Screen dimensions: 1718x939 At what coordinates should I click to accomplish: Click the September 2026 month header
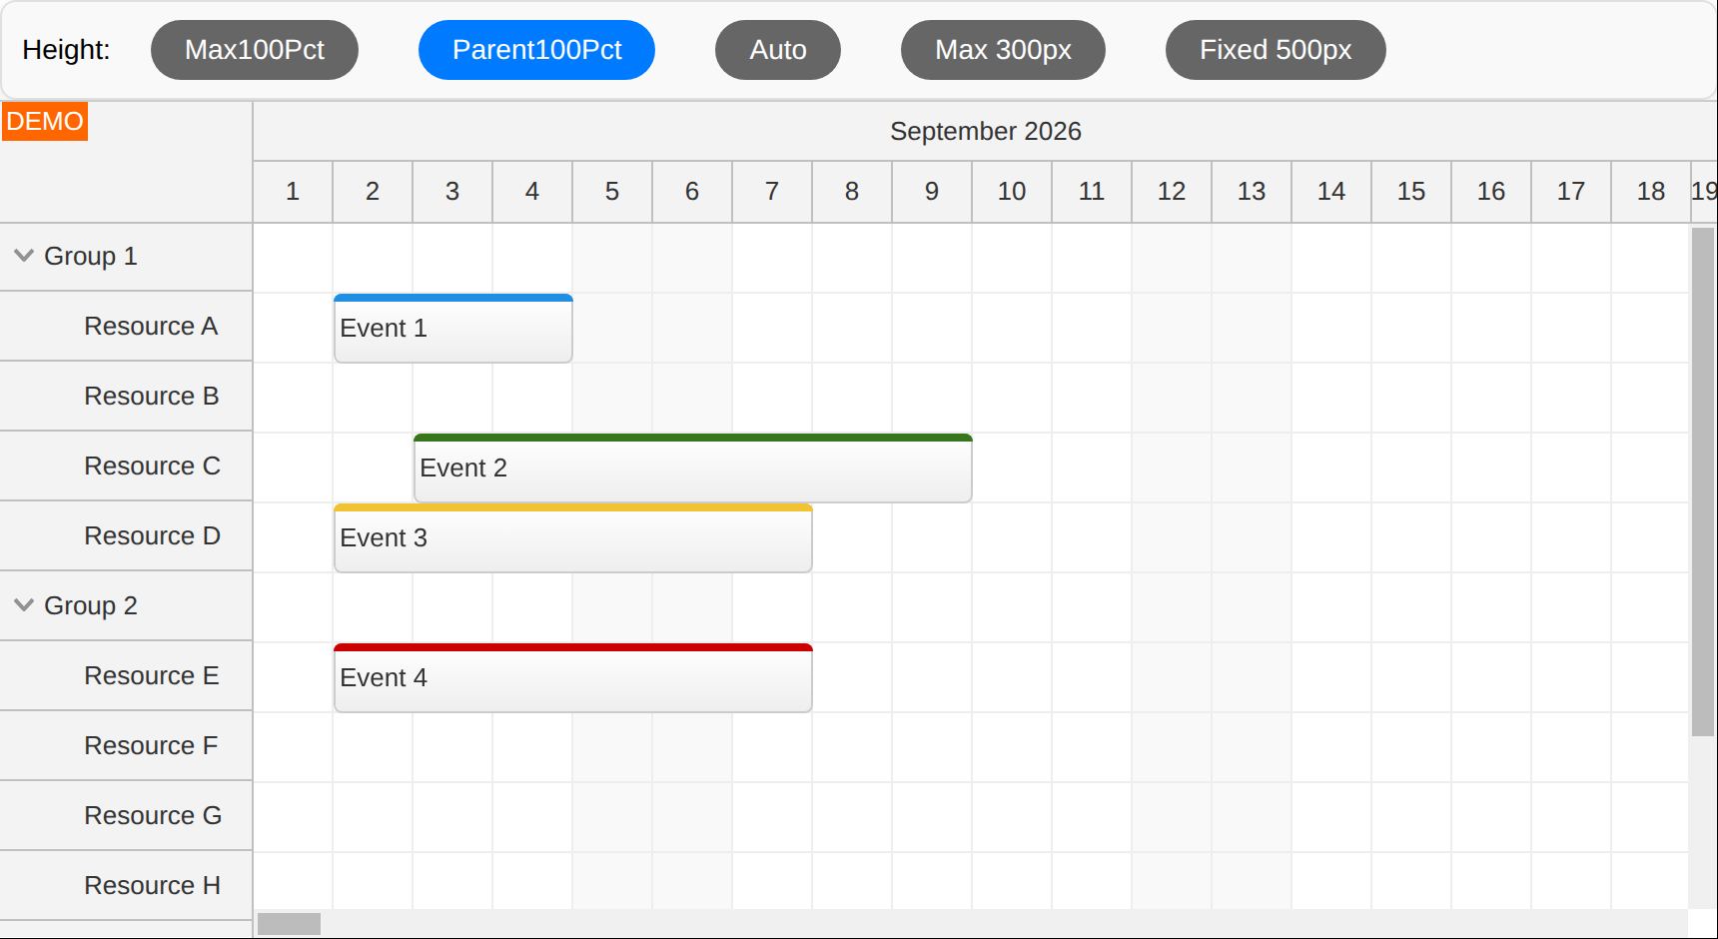tap(985, 131)
